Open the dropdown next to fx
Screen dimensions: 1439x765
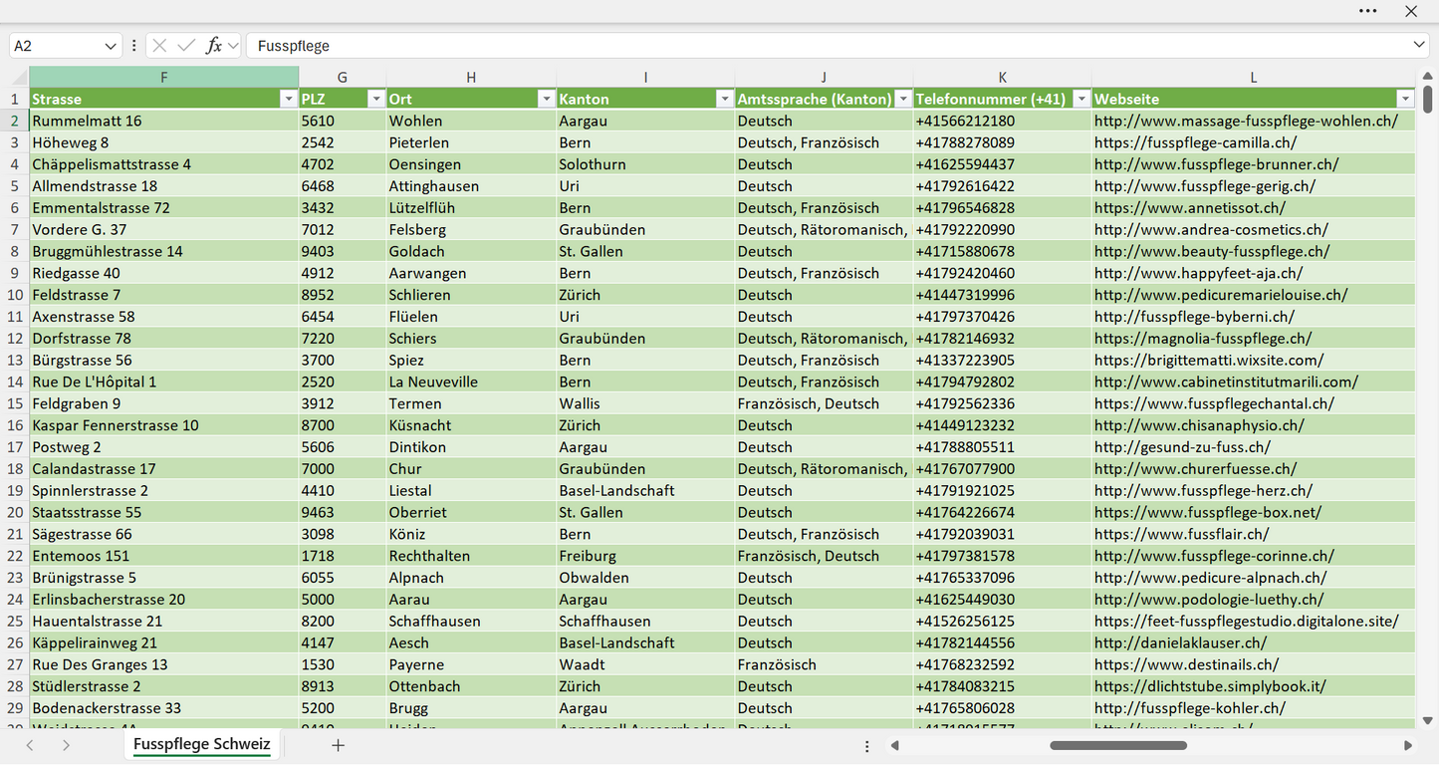(x=233, y=46)
